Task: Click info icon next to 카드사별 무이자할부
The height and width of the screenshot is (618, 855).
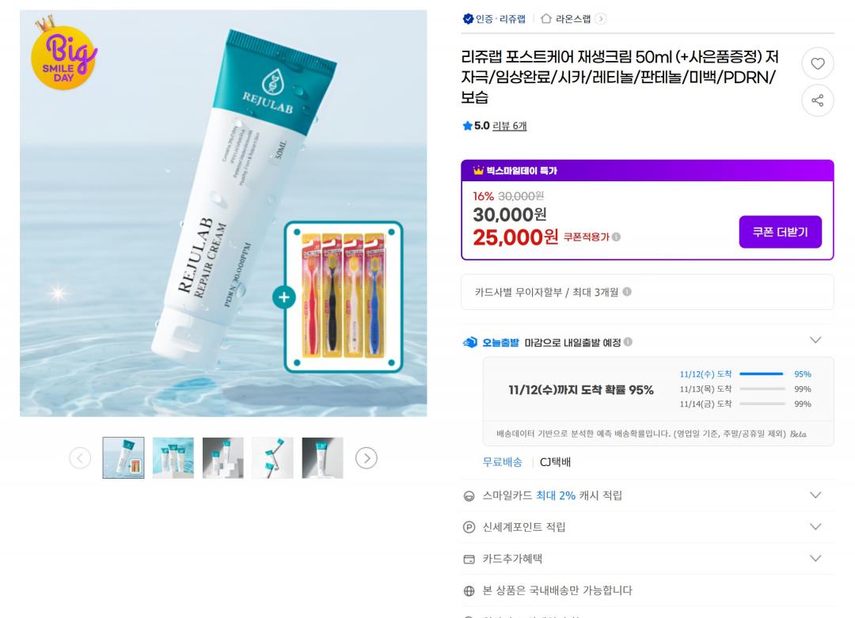Action: (627, 291)
